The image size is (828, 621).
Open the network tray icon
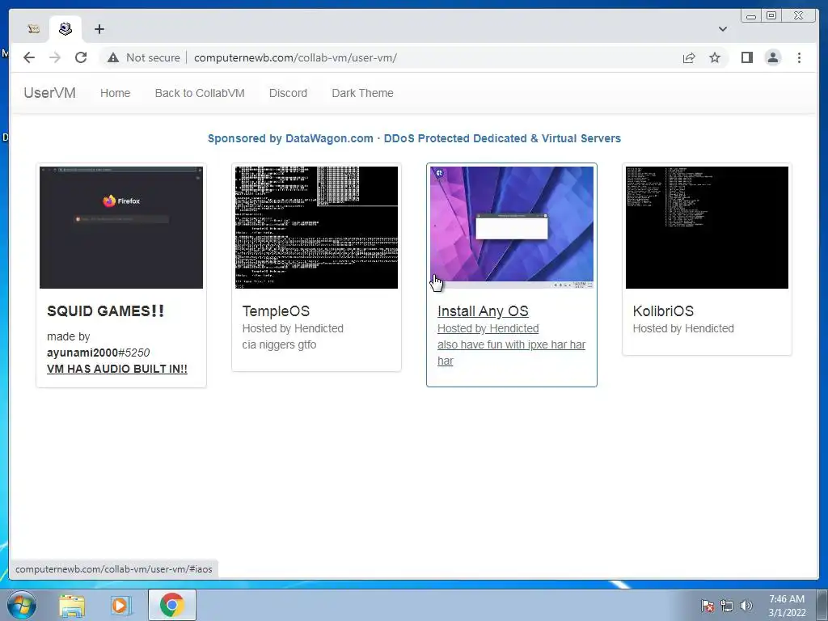tap(727, 606)
